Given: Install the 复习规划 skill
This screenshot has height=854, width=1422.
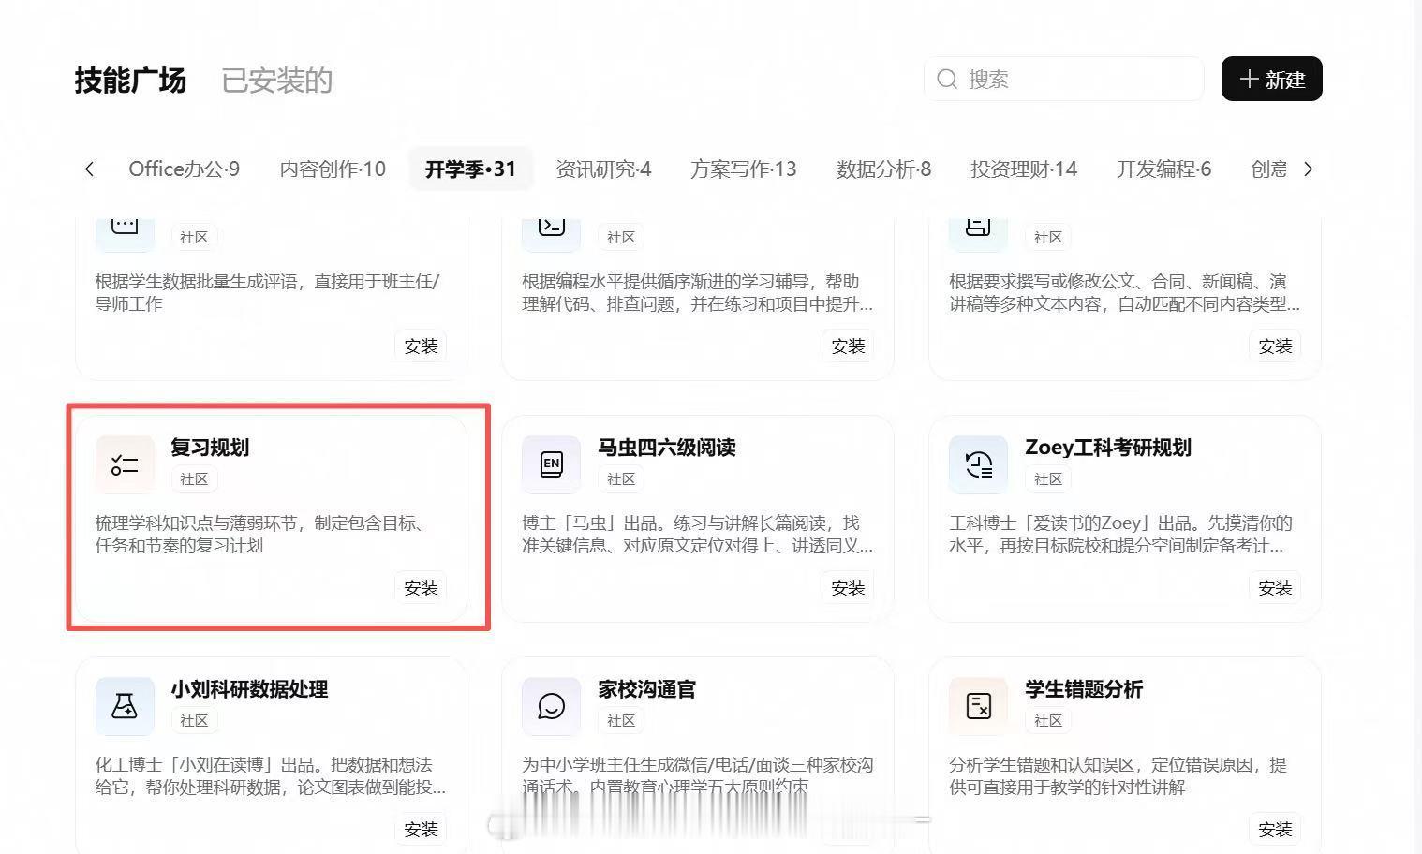Looking at the screenshot, I should point(421,588).
